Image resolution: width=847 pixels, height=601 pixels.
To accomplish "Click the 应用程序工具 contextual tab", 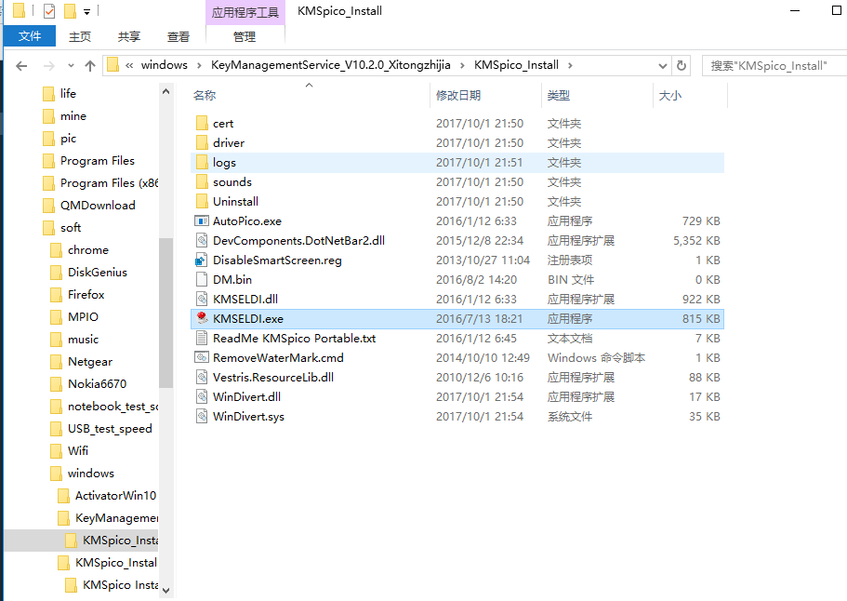I will (245, 12).
